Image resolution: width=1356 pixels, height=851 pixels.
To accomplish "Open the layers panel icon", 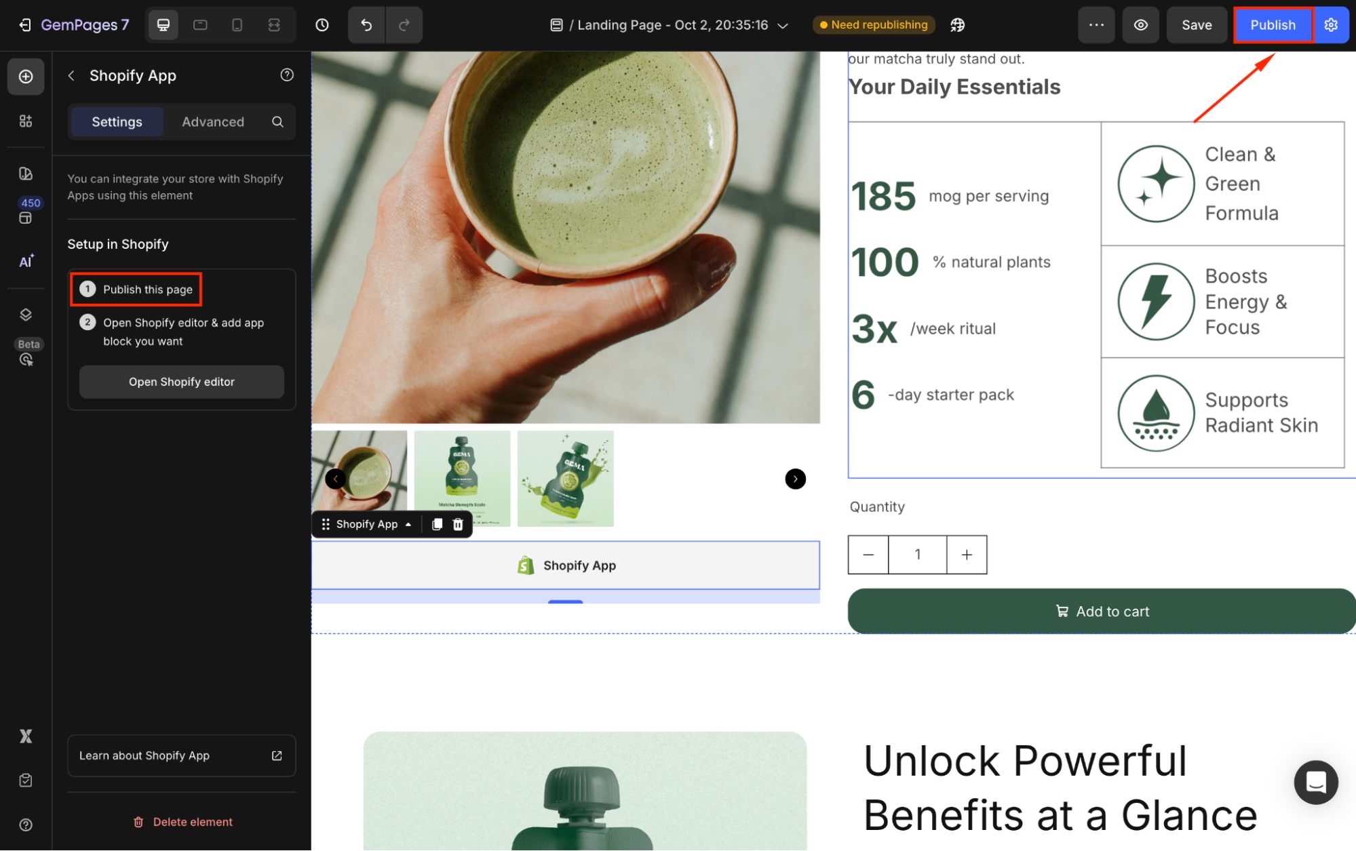I will point(26,315).
